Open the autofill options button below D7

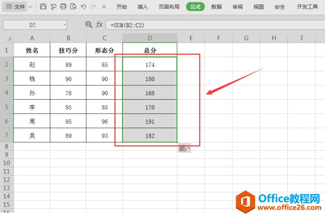pos(184,149)
